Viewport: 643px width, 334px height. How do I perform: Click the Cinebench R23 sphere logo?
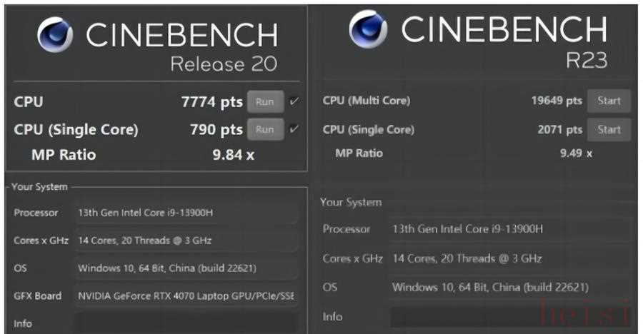tap(368, 29)
